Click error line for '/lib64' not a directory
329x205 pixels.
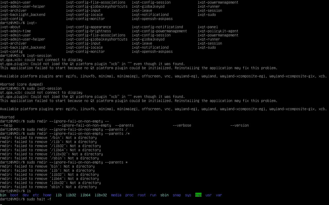tap(50, 150)
